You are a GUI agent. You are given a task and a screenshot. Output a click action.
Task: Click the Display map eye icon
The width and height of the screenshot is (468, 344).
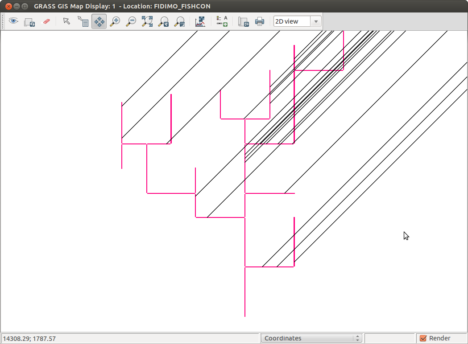[13, 21]
